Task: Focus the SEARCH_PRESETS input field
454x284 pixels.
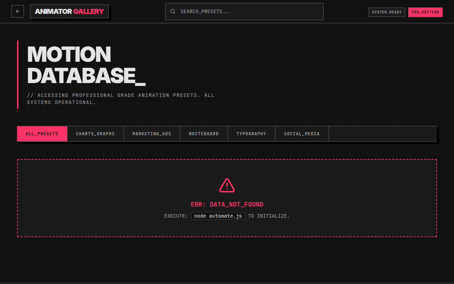Action: pyautogui.click(x=244, y=11)
